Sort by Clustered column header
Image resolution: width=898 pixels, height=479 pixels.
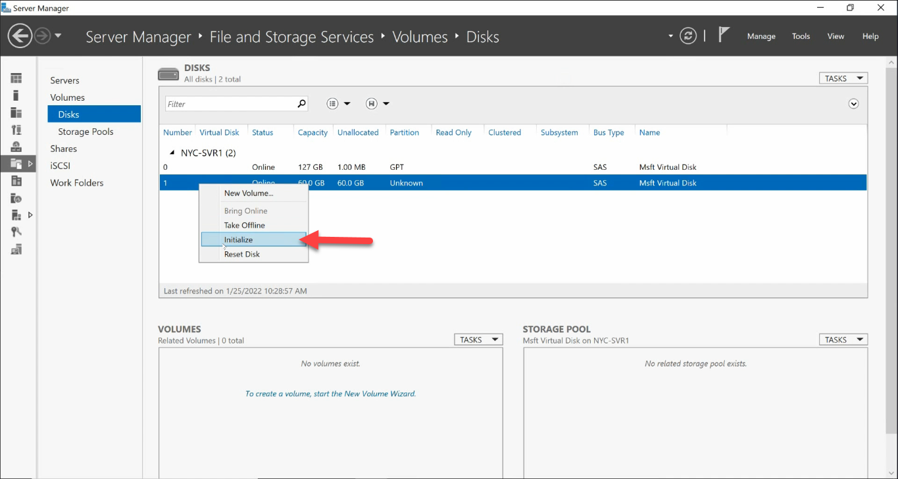tap(505, 132)
